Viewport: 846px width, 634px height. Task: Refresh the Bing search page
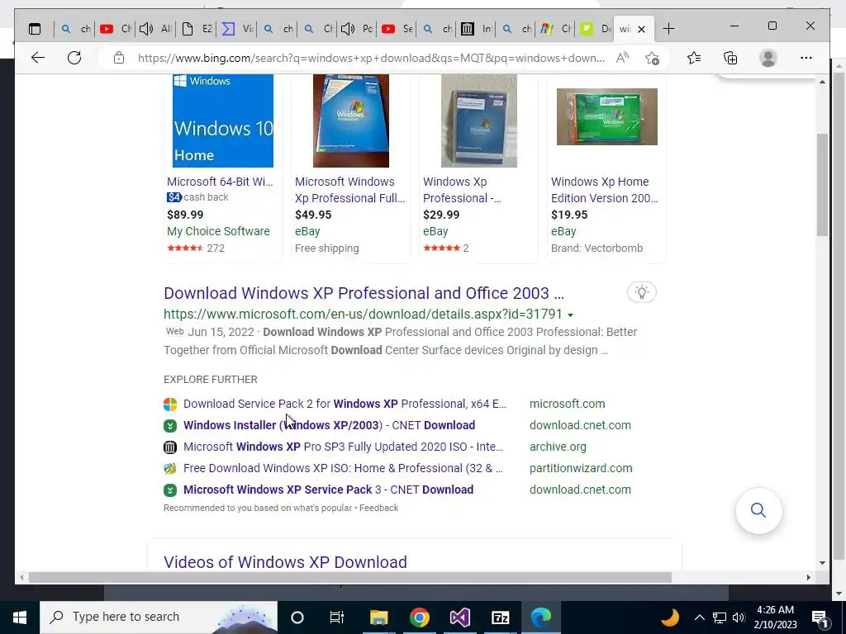point(74,58)
